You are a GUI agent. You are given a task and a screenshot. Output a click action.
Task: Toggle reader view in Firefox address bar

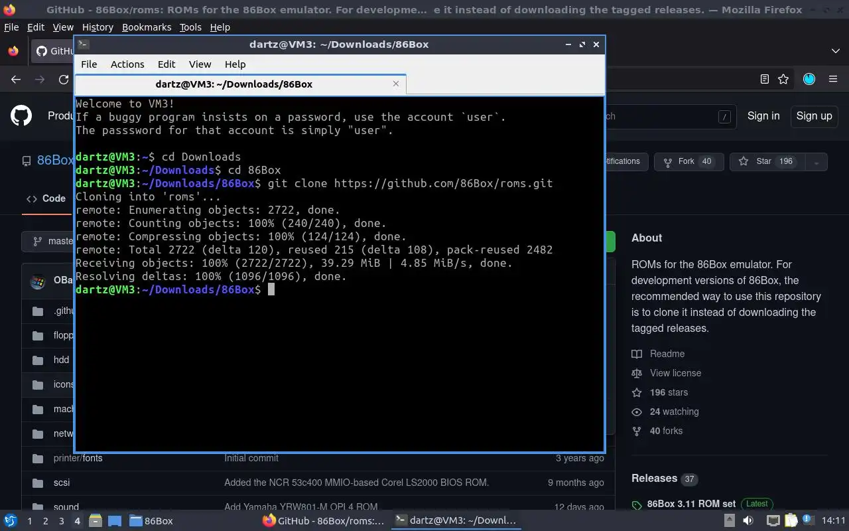[764, 79]
